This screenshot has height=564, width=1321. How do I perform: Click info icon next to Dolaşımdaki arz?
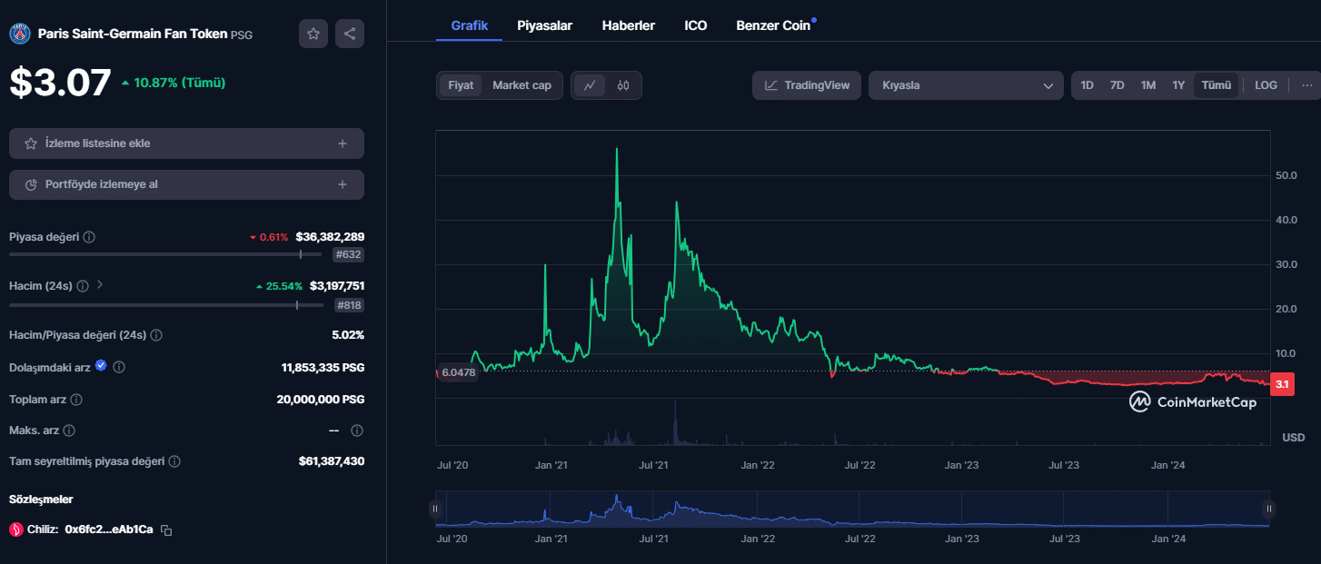119,367
